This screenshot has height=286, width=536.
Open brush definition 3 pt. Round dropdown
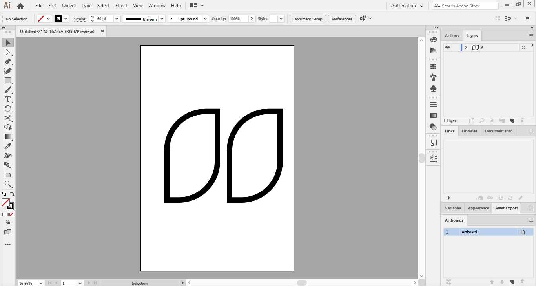[x=206, y=19]
